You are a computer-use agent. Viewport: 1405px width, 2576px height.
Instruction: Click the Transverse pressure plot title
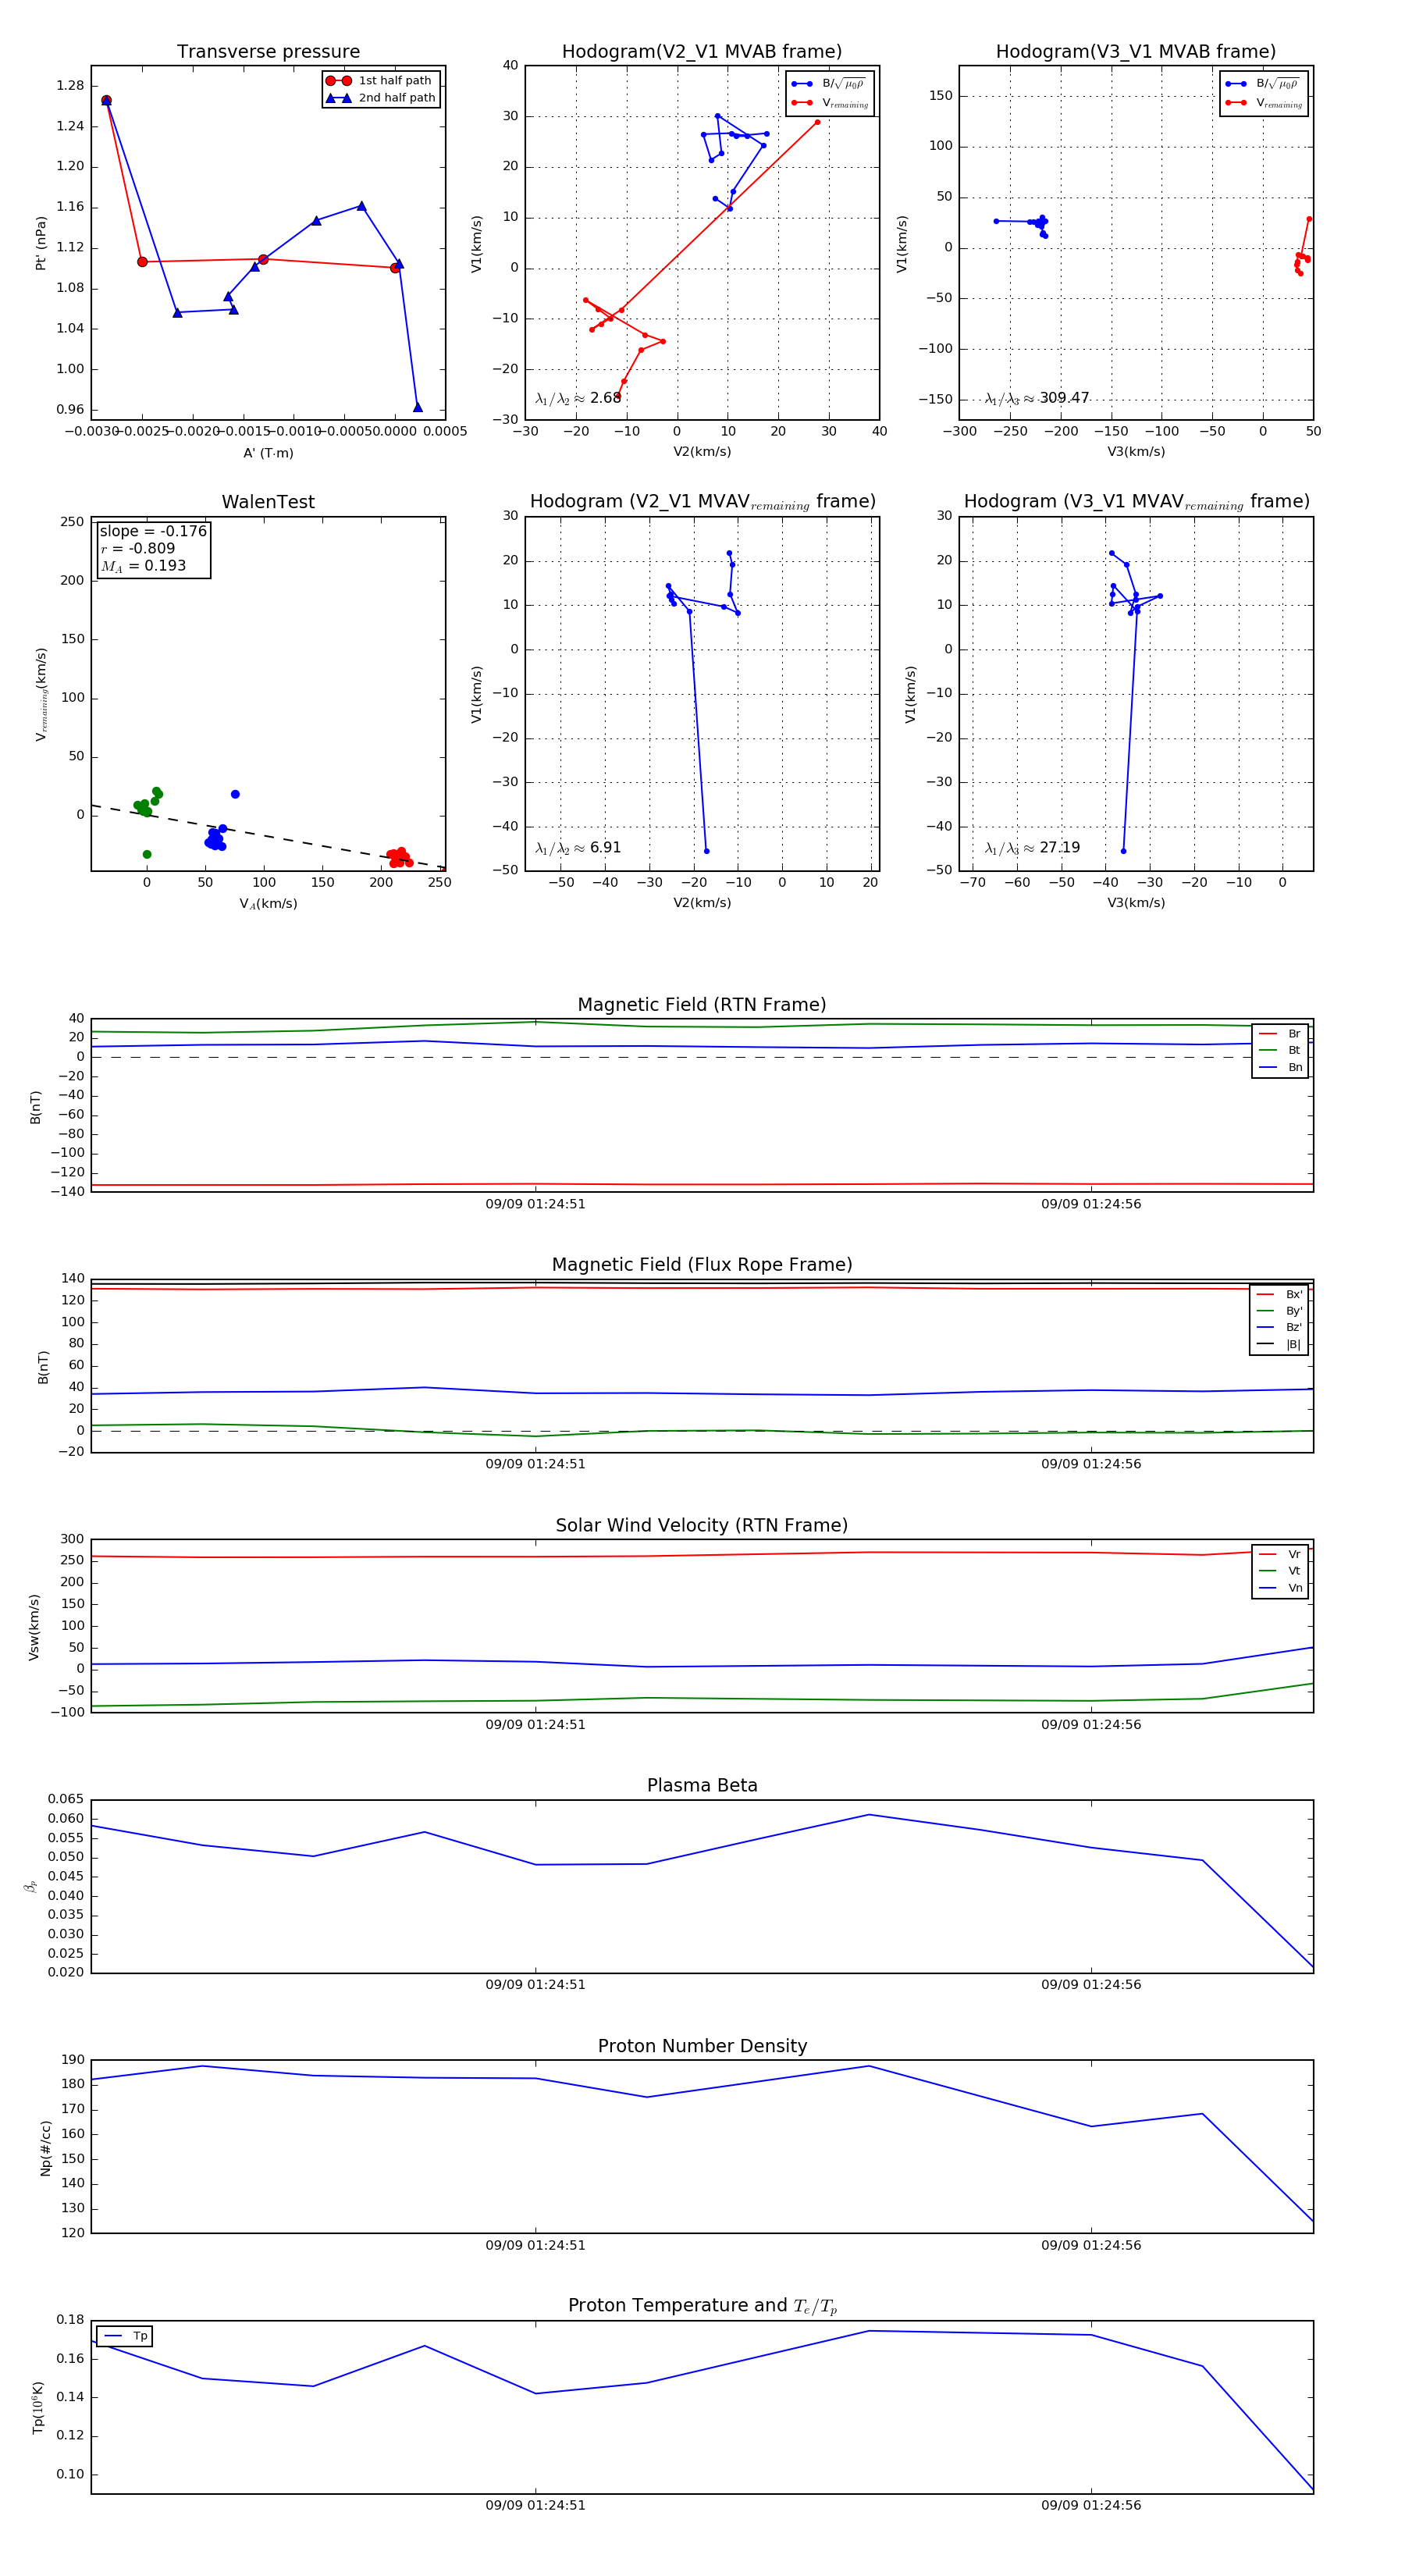pyautogui.click(x=268, y=52)
